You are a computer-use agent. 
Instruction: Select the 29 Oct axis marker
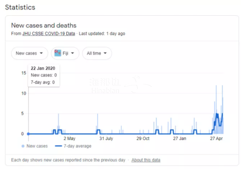click(x=143, y=138)
